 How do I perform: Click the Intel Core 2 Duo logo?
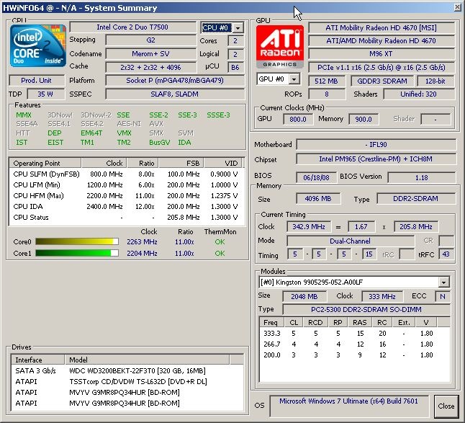[37, 45]
